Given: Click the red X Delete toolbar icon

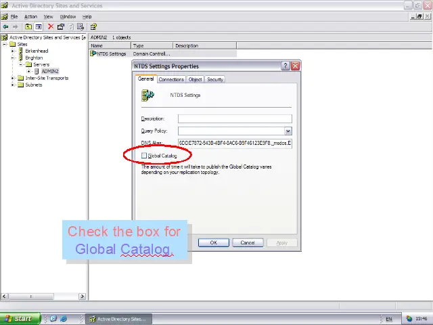Looking at the screenshot, I should click(51, 27).
